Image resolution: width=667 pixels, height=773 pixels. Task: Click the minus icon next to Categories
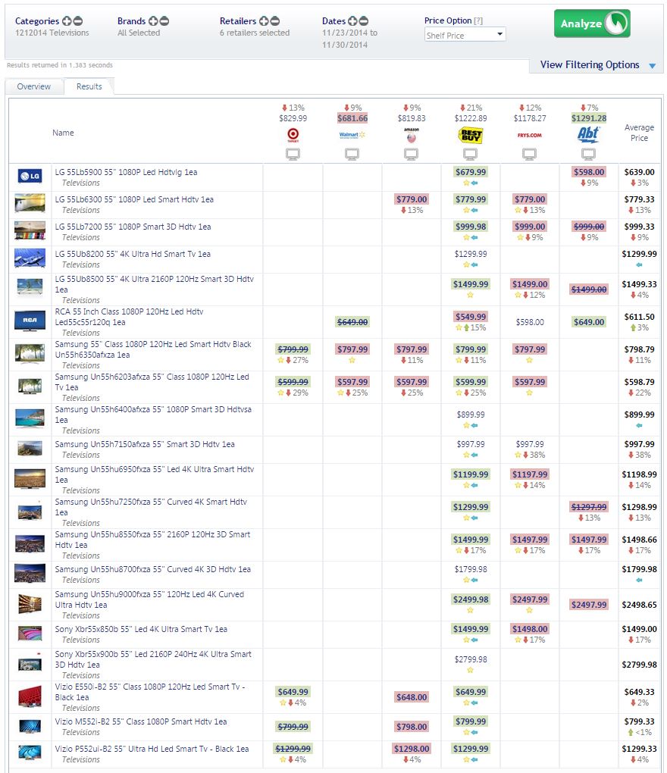78,21
